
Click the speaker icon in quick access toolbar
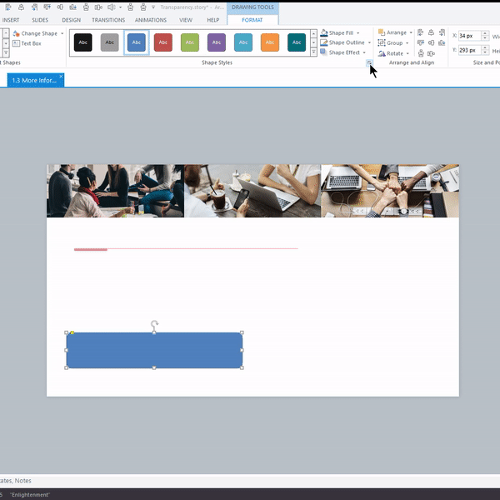[x=112, y=7]
